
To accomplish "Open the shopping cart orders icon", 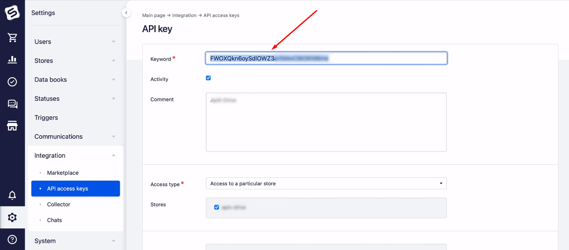I will [x=13, y=38].
